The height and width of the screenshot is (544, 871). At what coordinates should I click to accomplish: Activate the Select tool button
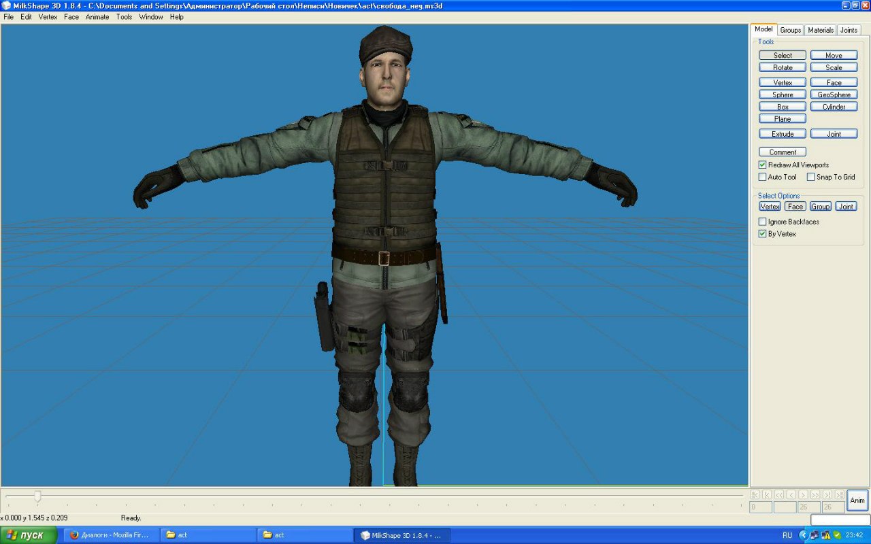783,55
